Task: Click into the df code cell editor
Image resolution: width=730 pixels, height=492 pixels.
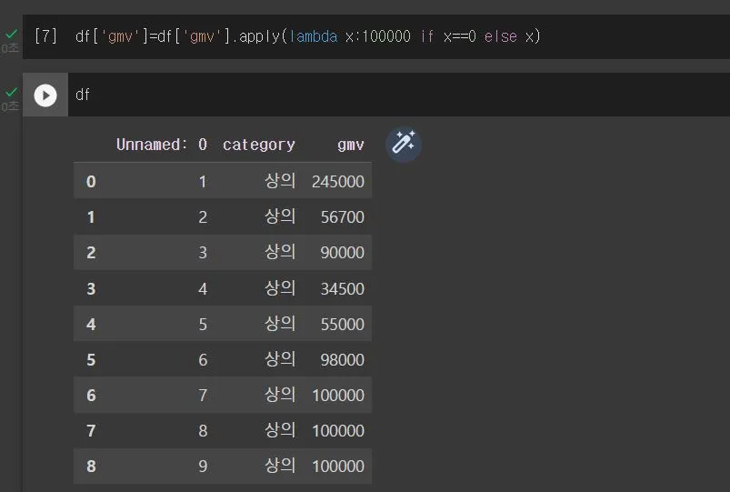Action: point(398,95)
